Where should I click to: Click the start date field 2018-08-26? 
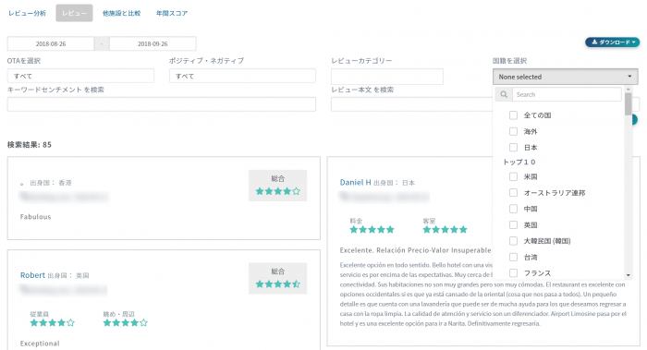tap(51, 43)
